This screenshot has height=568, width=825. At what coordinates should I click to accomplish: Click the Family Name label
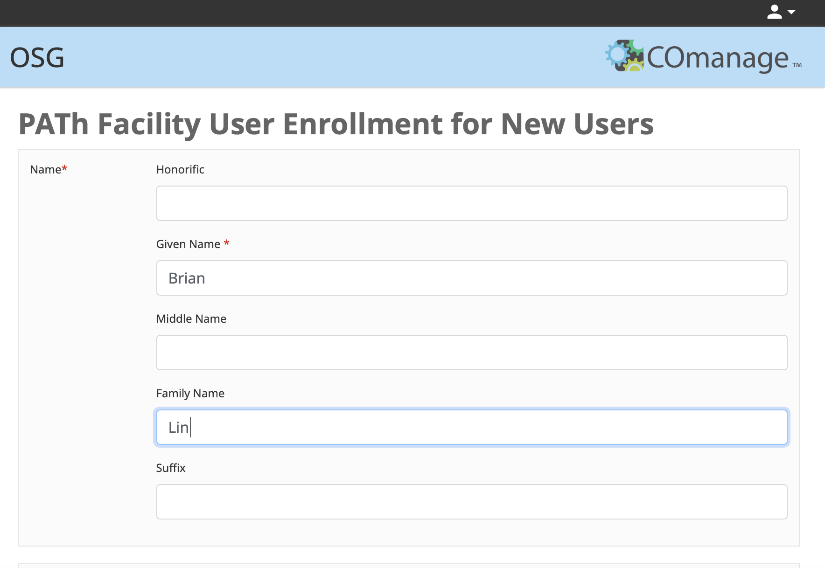click(x=190, y=393)
